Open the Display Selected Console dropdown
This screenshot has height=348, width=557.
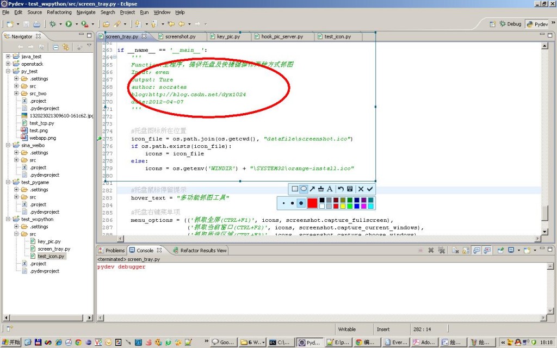[x=519, y=250]
